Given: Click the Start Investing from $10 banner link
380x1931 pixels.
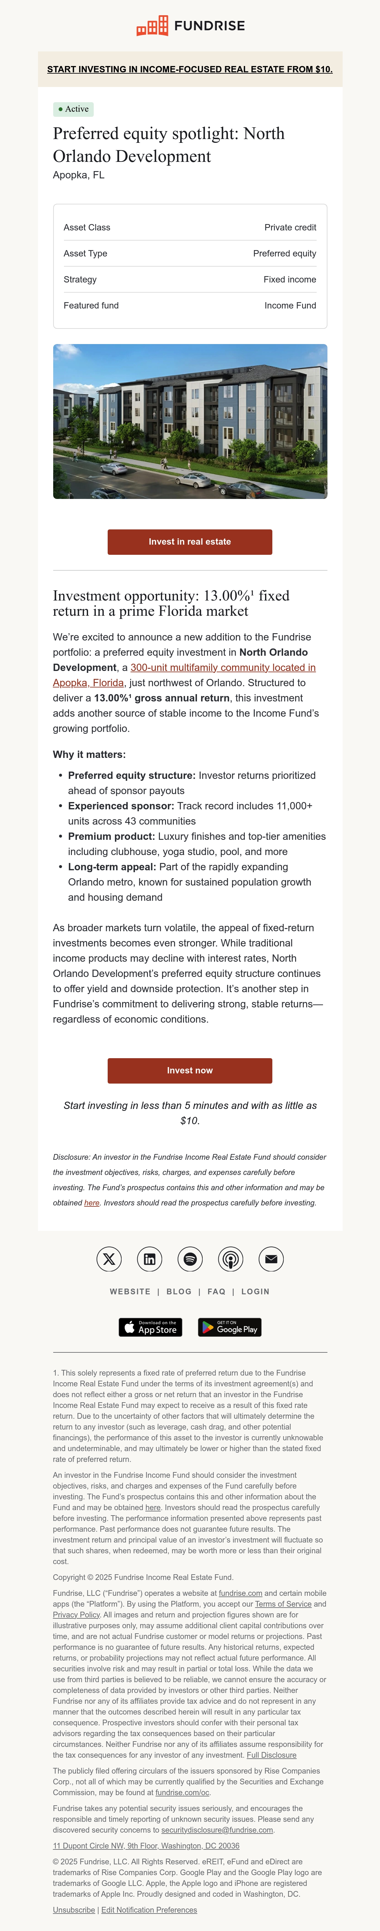Looking at the screenshot, I should [x=190, y=69].
